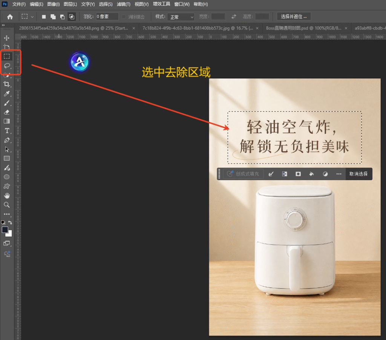The height and width of the screenshot is (340, 386).
Task: Select the Brush tool
Action: [7, 103]
